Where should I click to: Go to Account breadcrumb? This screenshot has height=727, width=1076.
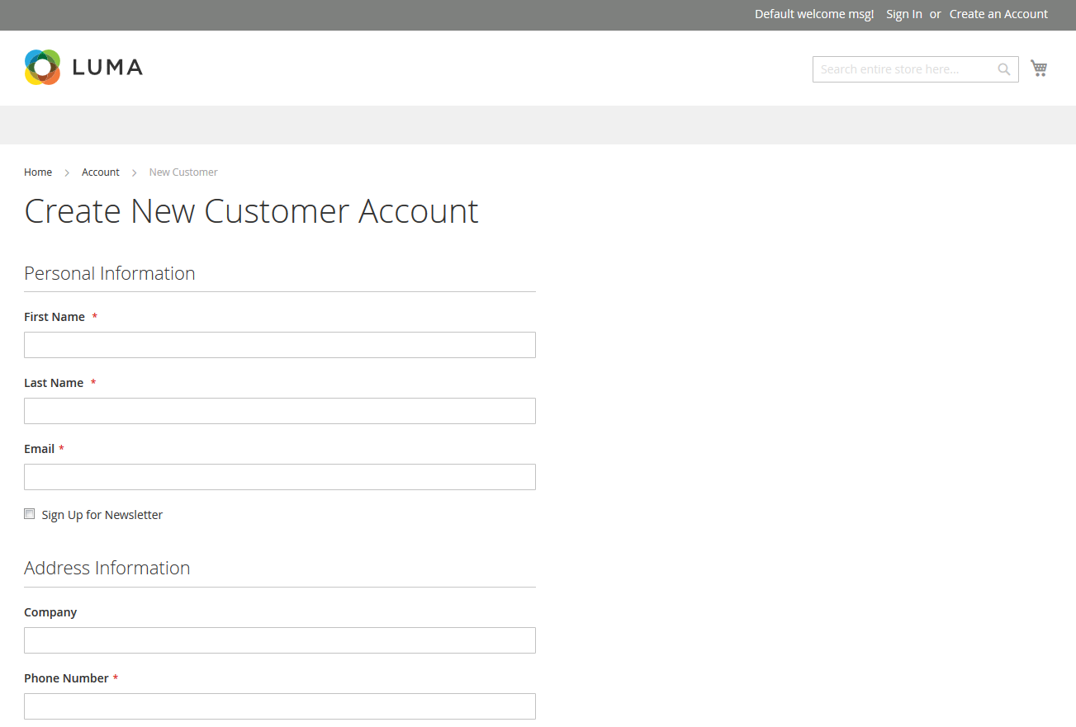point(101,172)
